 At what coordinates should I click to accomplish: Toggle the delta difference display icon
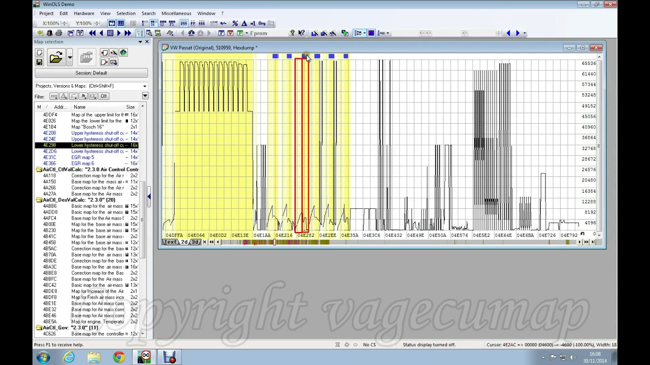(x=244, y=23)
